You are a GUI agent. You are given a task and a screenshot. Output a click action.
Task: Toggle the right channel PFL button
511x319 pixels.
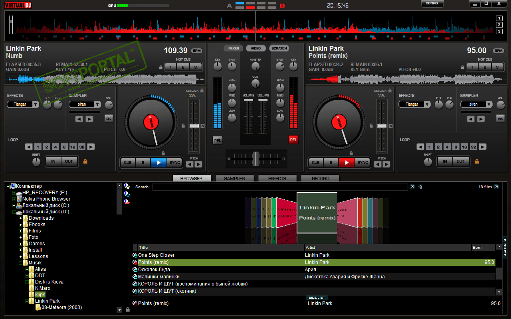coord(293,140)
